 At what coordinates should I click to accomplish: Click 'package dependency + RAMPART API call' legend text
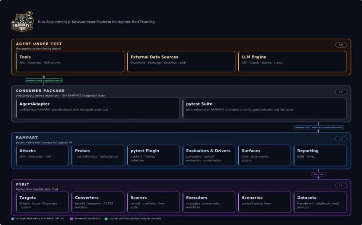coord(40,218)
